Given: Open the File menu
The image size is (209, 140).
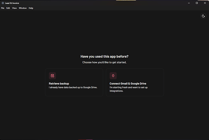Looking at the screenshot, I should [x=3, y=8].
